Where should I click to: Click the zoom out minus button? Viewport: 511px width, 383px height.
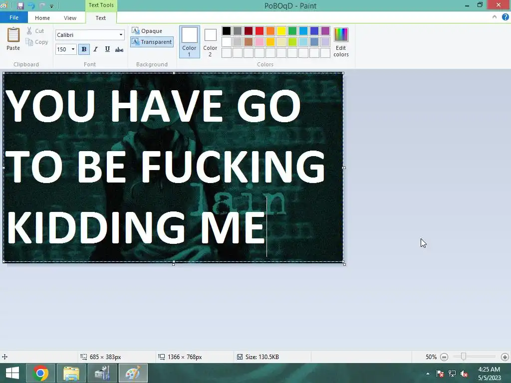(x=444, y=357)
